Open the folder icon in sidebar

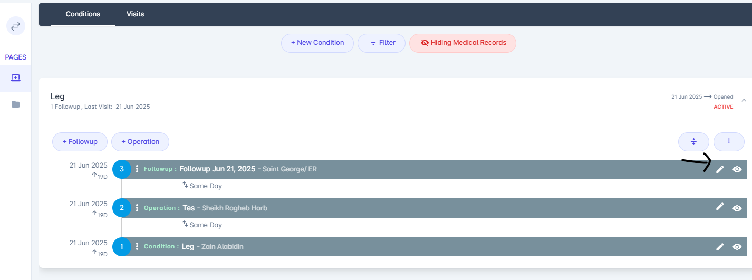coord(15,104)
